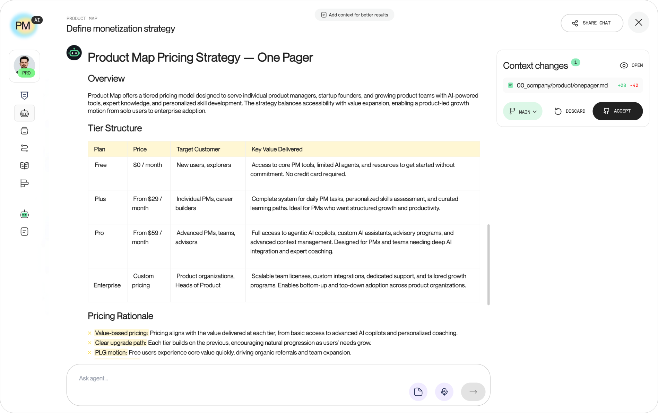Open the note document sidebar icon
Viewport: 658px width, 413px height.
tap(24, 232)
